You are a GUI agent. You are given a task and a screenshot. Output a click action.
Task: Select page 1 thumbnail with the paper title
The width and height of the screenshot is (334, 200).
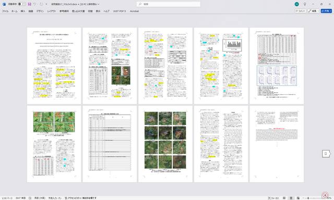(54, 66)
